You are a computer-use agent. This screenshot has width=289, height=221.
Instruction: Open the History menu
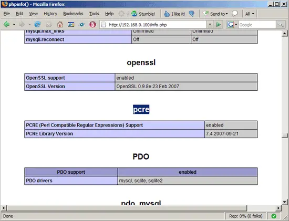[x=50, y=14]
